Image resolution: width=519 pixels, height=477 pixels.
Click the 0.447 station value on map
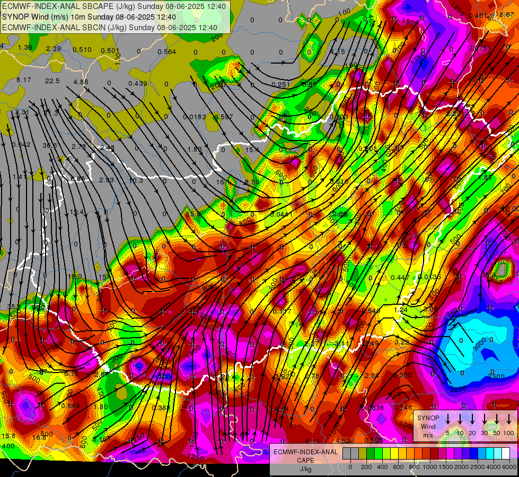pos(400,277)
